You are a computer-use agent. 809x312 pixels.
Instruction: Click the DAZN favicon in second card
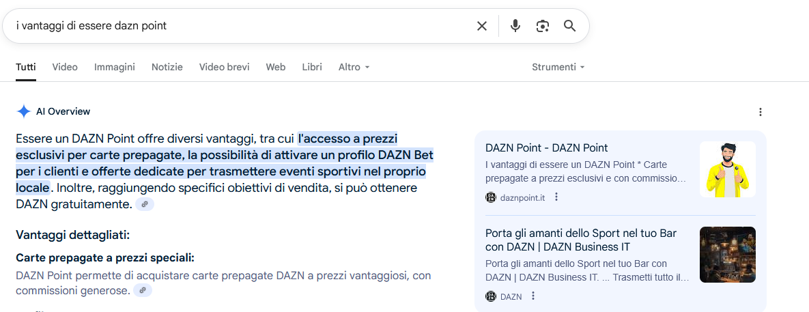491,296
